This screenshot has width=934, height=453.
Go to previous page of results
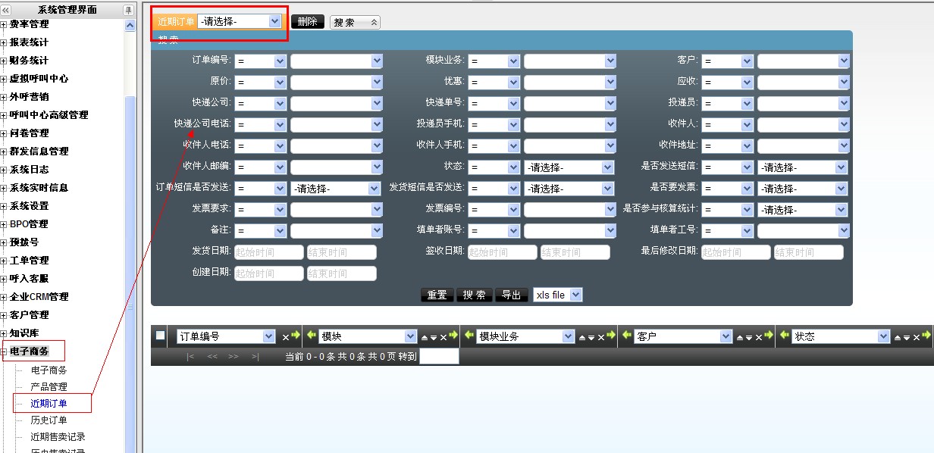click(x=212, y=356)
